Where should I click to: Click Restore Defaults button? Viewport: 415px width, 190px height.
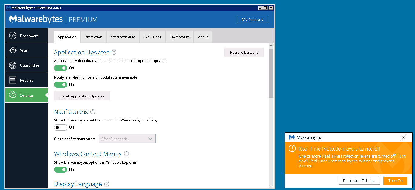click(x=244, y=52)
